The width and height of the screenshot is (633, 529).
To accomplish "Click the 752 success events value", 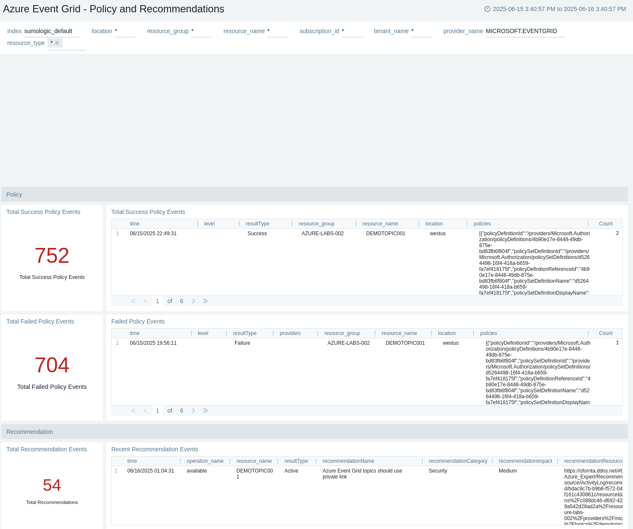I will tap(52, 256).
